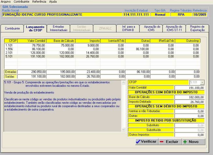Open the CFOP dropdown showing 5.101
Viewport: 213px width, 155px height.
[x=202, y=82]
